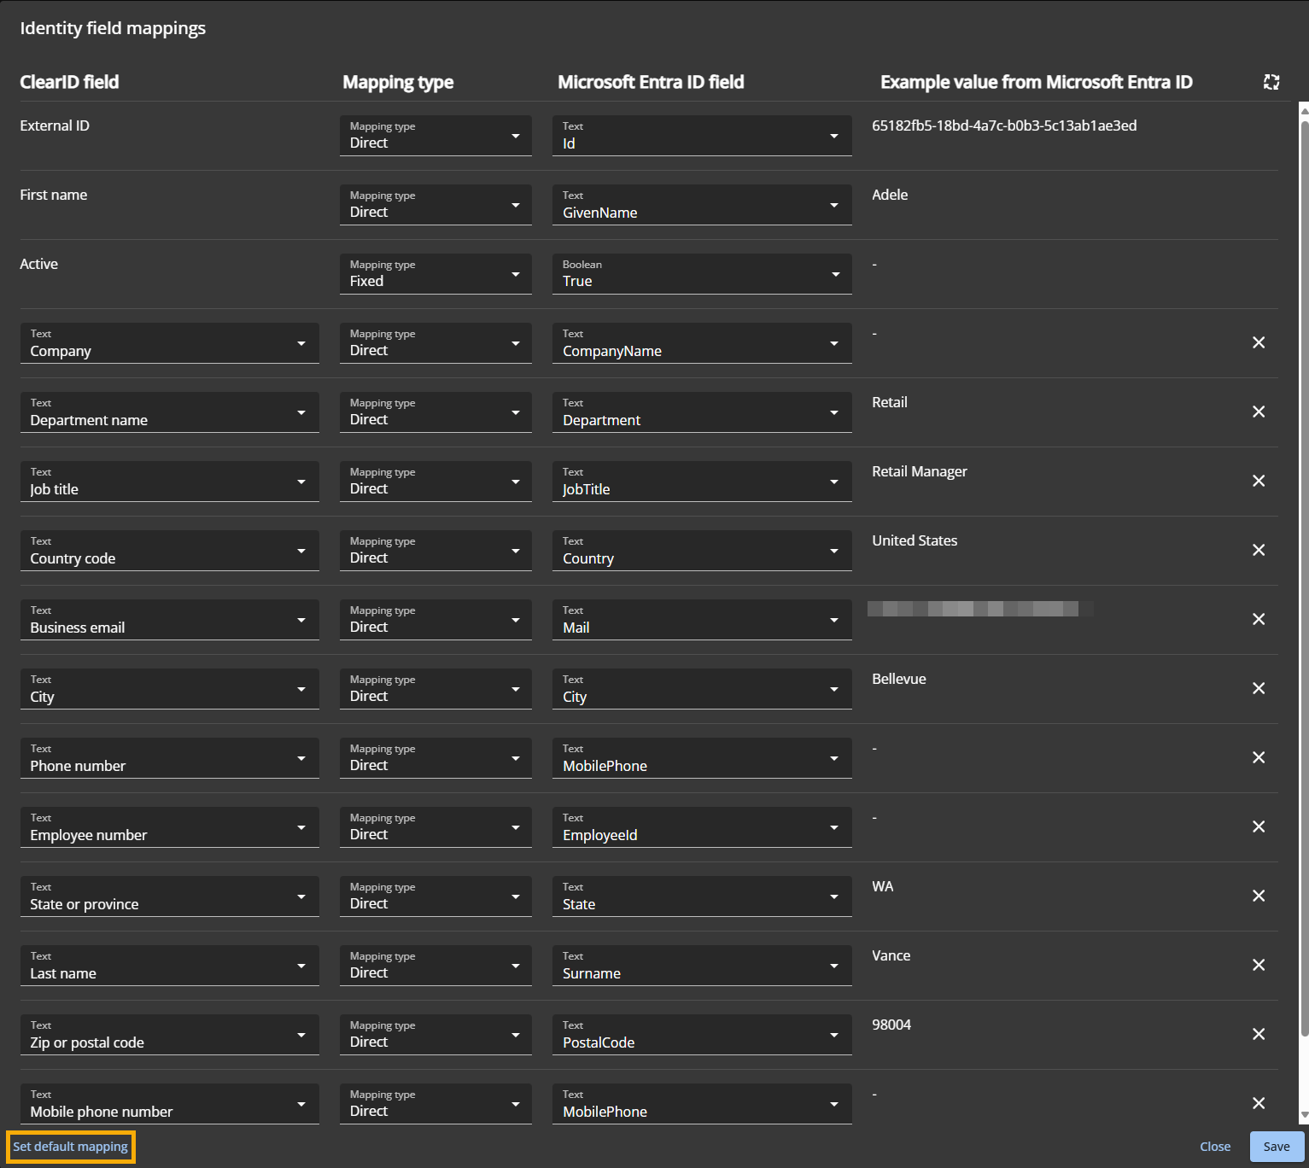Remove the Last name mapping row
Screen dimensions: 1309x1168
[1258, 965]
